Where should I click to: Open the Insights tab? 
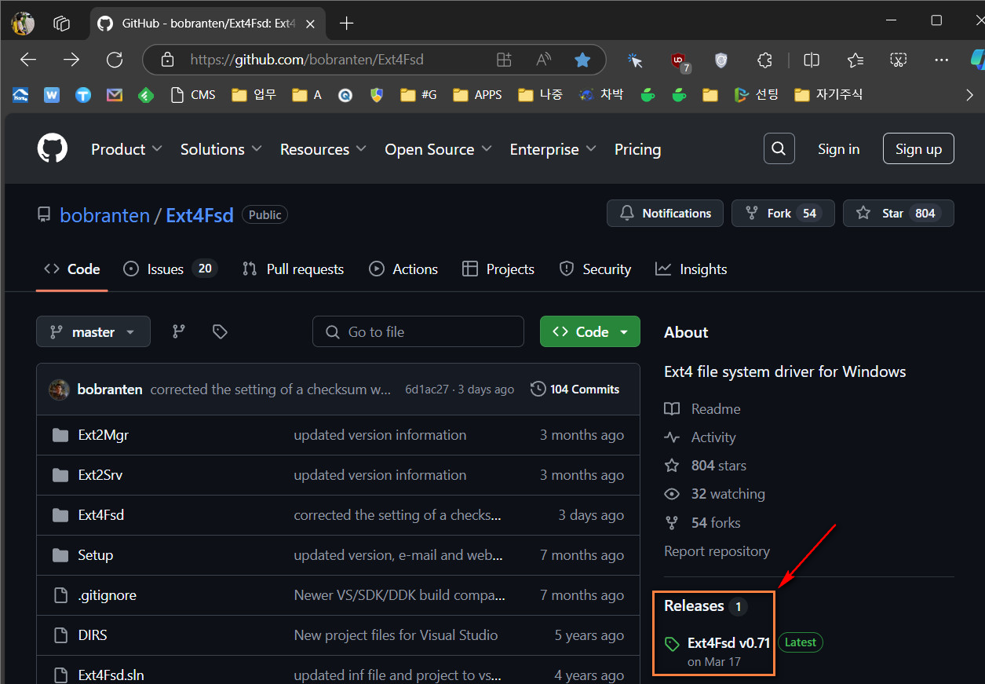point(691,269)
